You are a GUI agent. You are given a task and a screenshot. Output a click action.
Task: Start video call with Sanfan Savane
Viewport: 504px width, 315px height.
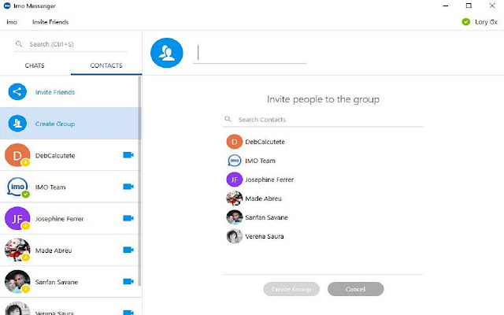pyautogui.click(x=128, y=281)
